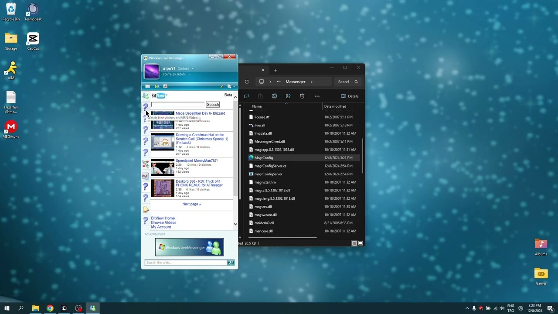558x314 pixels.
Task: Open the online status dropdown next to alpoYT
Action: (x=192, y=68)
